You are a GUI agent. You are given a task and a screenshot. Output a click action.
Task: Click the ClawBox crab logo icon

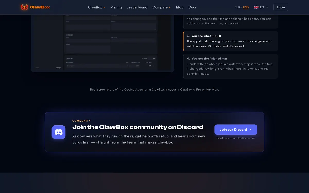coord(24,7)
